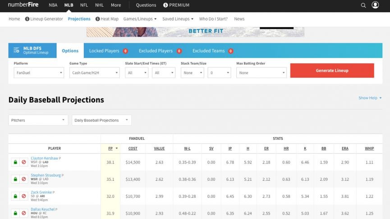Screen dimensions: 390x219
Task: Open the More sports menu
Action: pyautogui.click(x=116, y=5)
